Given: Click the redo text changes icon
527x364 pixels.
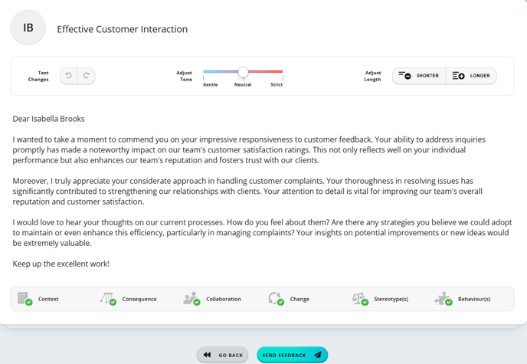Looking at the screenshot, I should [x=87, y=76].
